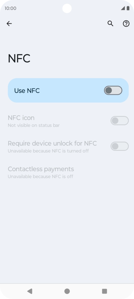This screenshot has height=299, width=134.
Task: Tap the NFC page heading
Action: (x=19, y=58)
